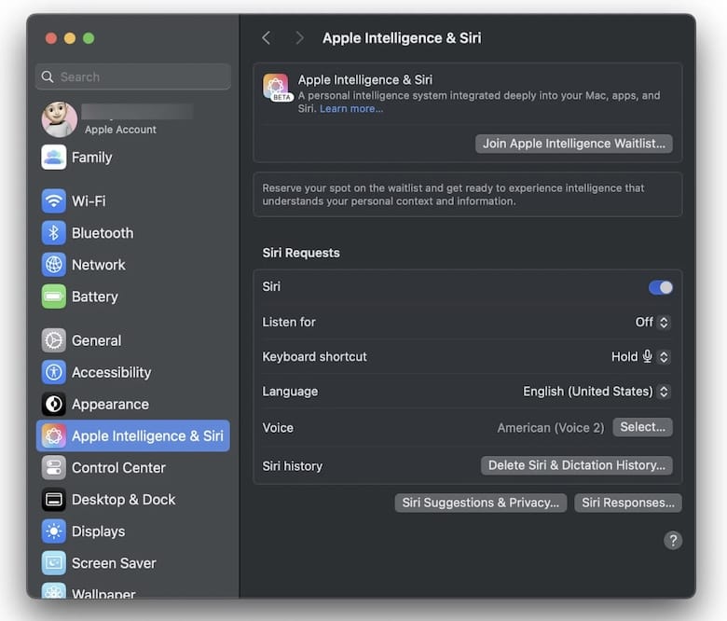The width and height of the screenshot is (727, 621).
Task: Click the Wallpaper icon
Action: click(x=53, y=591)
